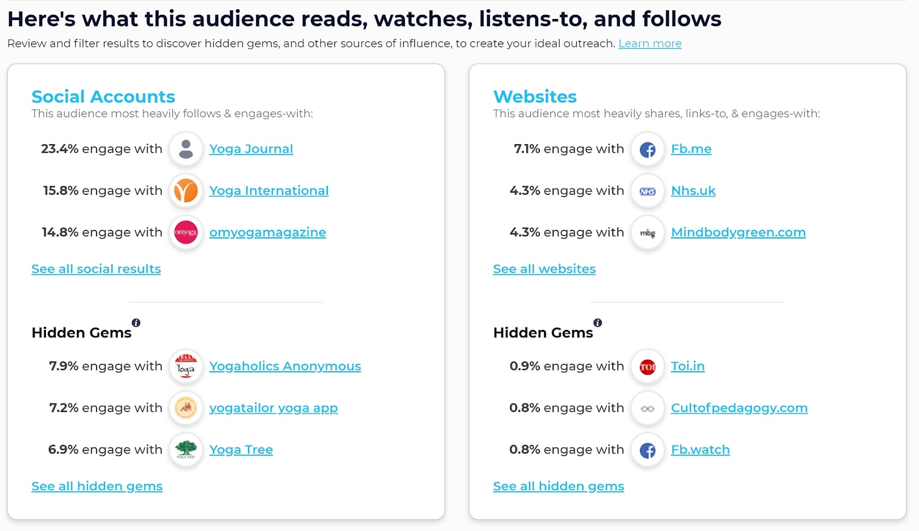The image size is (919, 531).
Task: Click the infinity logo beside Cultofpedagogy.com
Action: tap(648, 409)
